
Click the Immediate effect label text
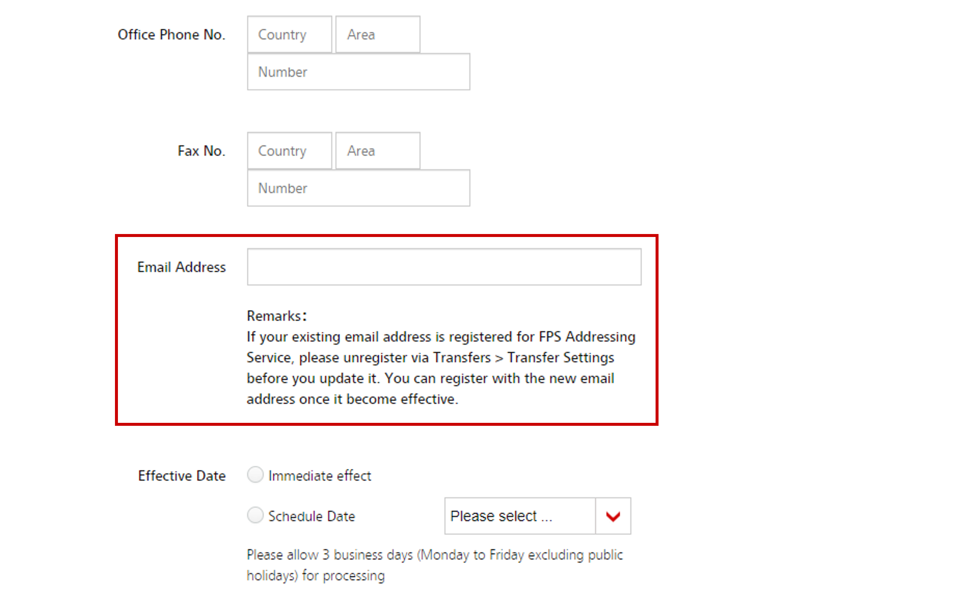[320, 476]
